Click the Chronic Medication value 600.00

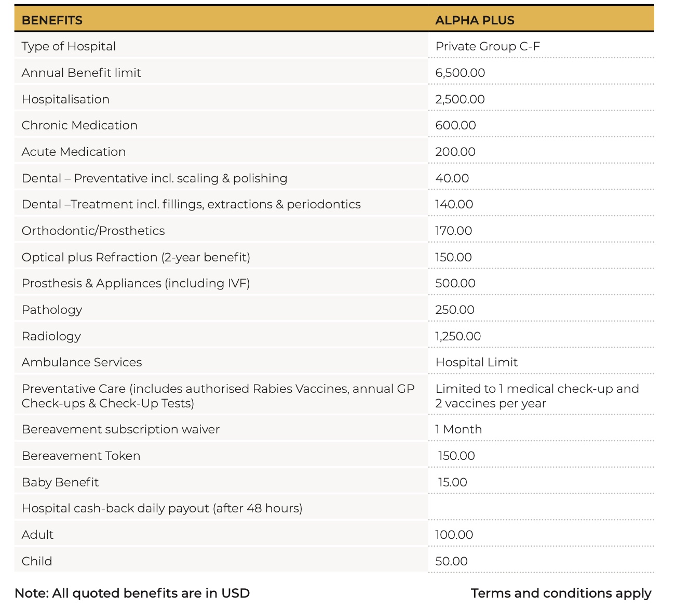[455, 125]
